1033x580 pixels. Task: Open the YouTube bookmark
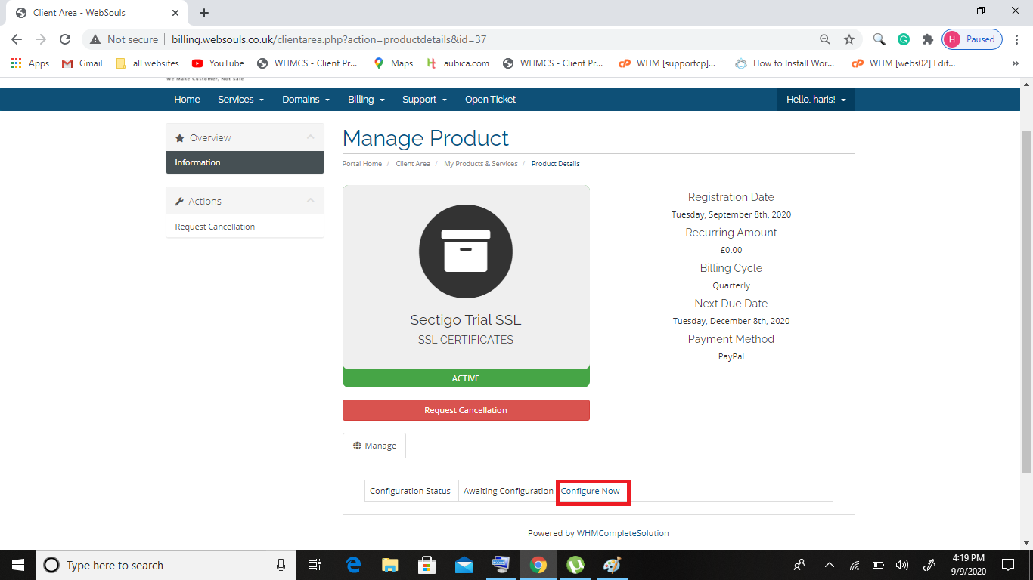pyautogui.click(x=218, y=63)
